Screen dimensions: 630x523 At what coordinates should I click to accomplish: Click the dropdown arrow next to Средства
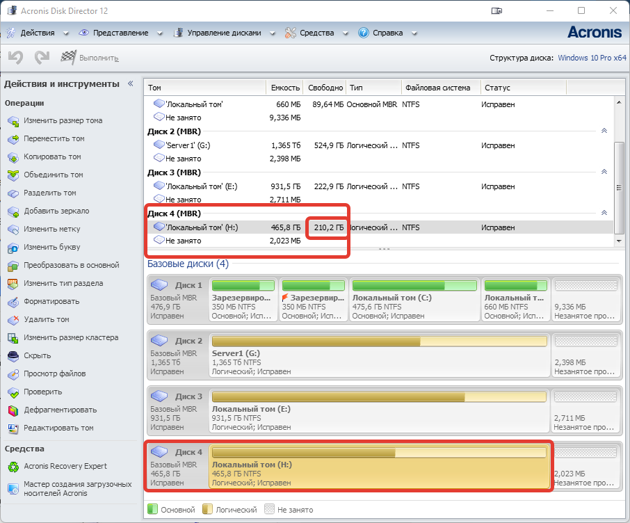coord(346,33)
